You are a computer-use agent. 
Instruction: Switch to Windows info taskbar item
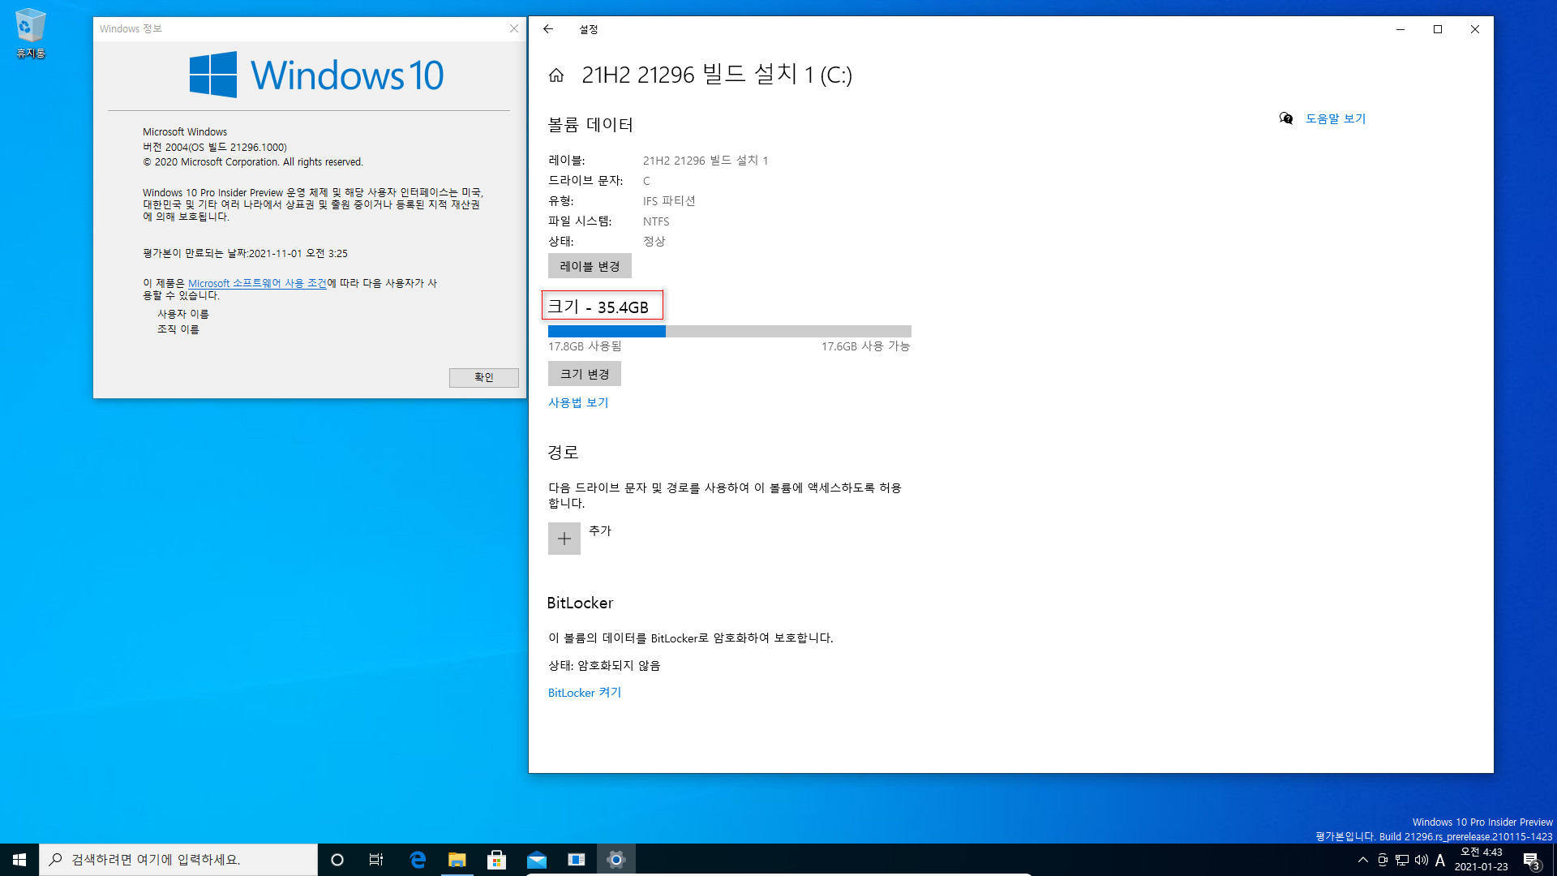(x=577, y=860)
